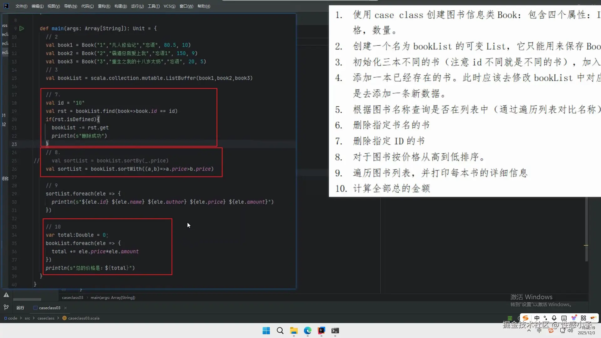Click the green run gutter icon beside main
Image resolution: width=601 pixels, height=338 pixels.
[22, 28]
